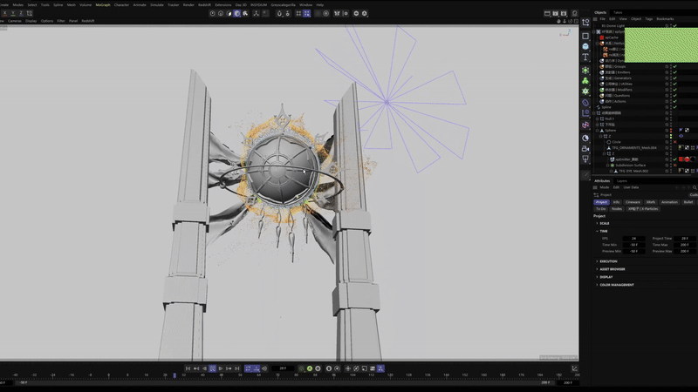Open the Camera object icon in the palette

pos(585,148)
